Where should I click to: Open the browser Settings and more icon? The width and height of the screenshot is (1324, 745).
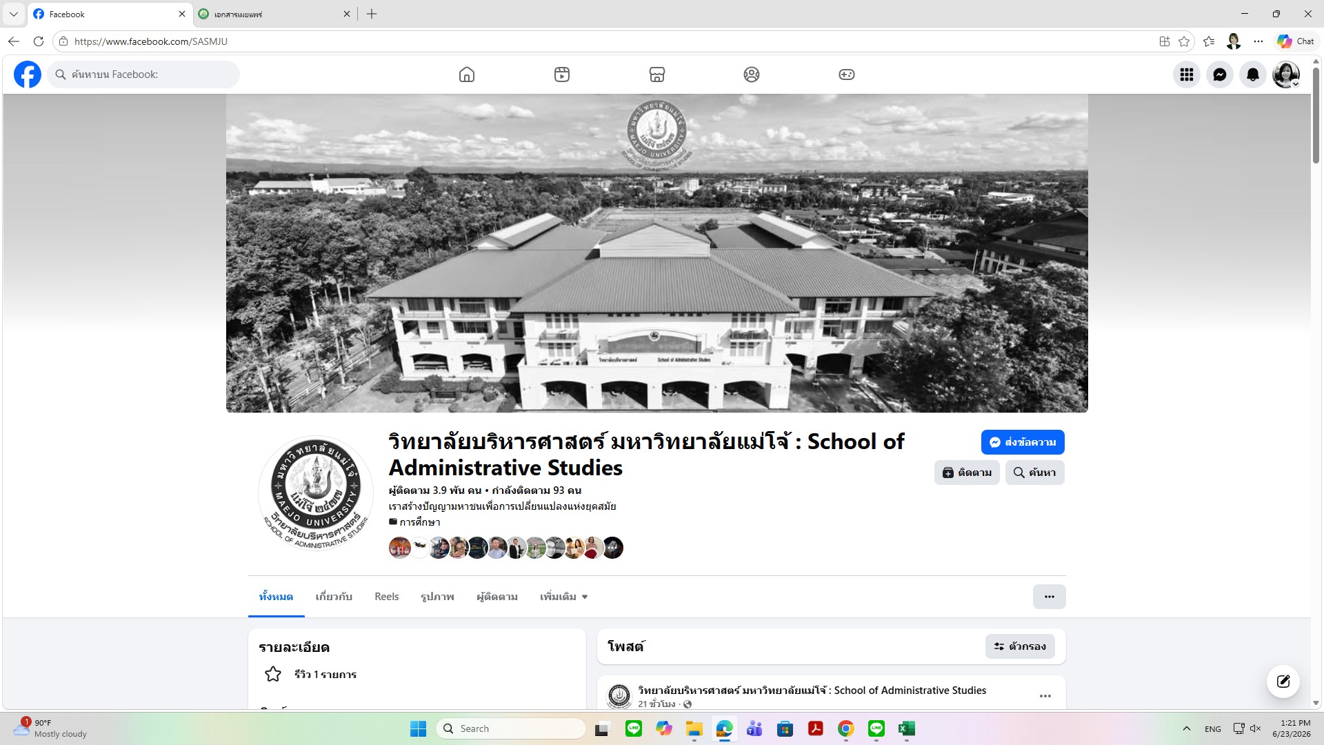point(1258,41)
